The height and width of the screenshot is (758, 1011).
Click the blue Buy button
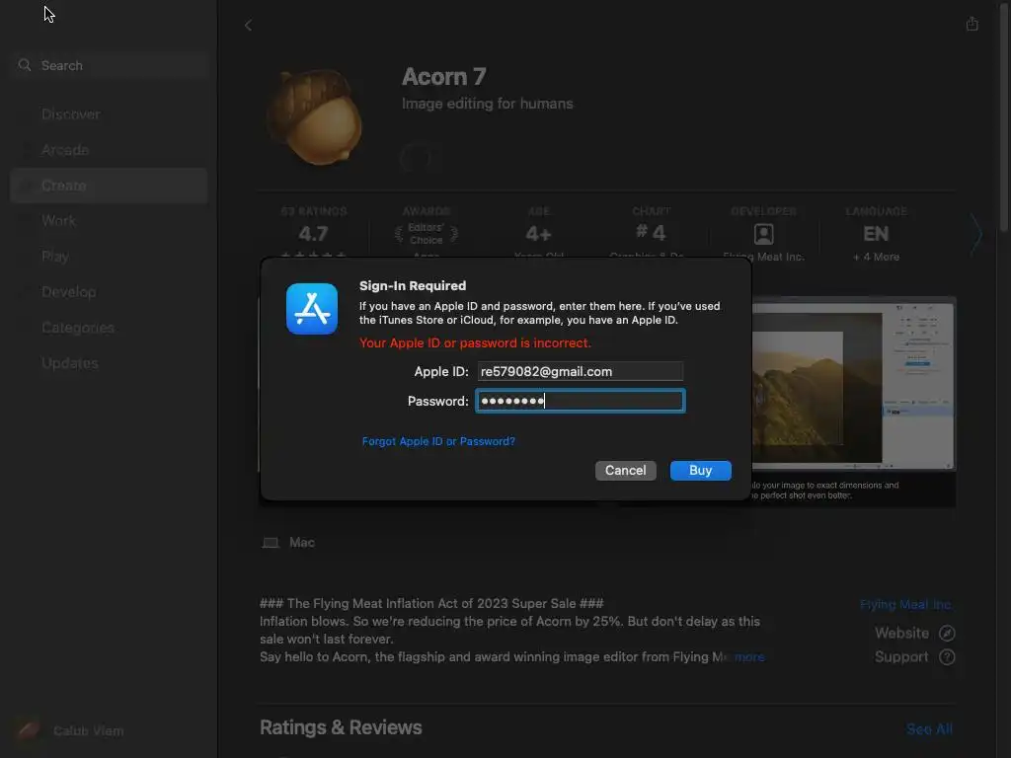(x=700, y=471)
